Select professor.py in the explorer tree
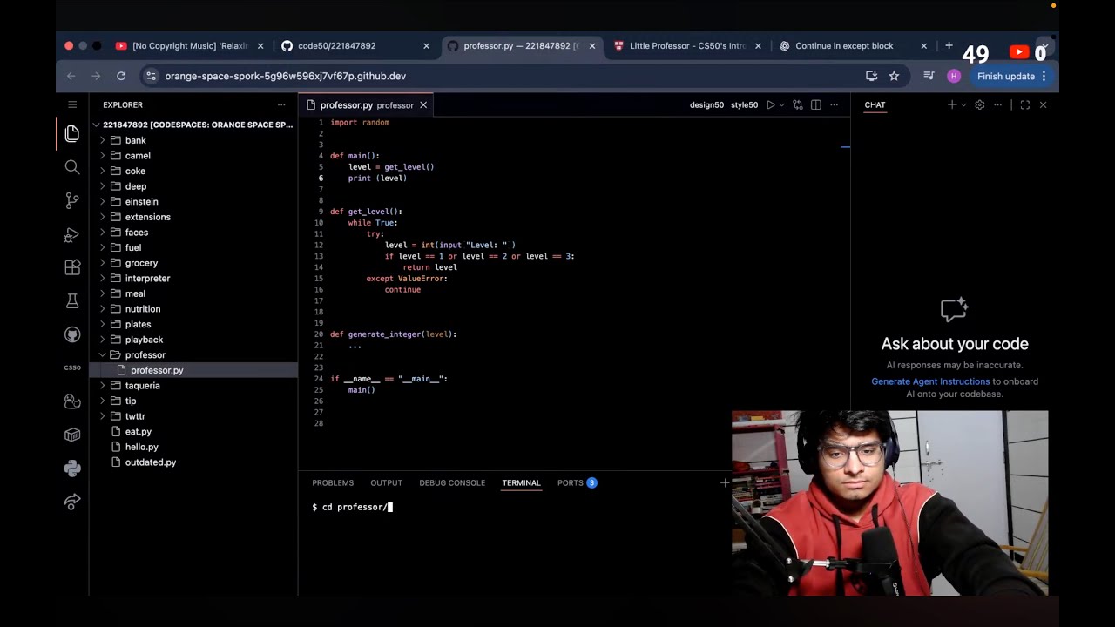The height and width of the screenshot is (627, 1115). point(157,370)
